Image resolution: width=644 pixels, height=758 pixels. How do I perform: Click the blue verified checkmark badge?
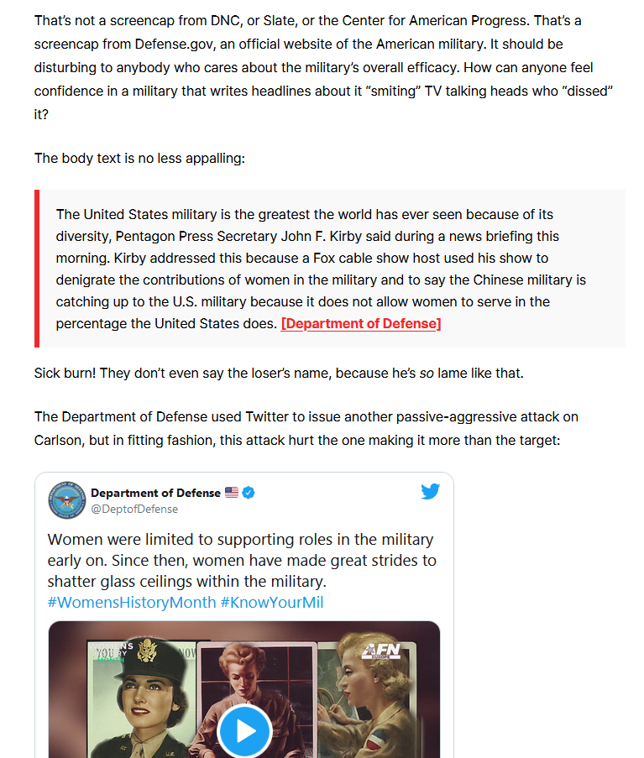tap(249, 493)
